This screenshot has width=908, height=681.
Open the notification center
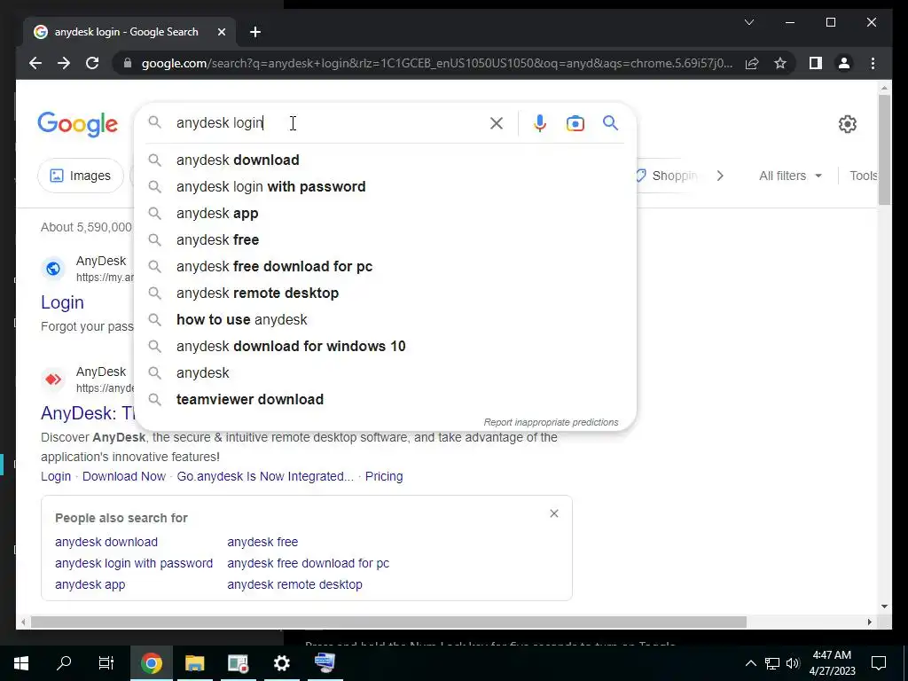click(879, 663)
